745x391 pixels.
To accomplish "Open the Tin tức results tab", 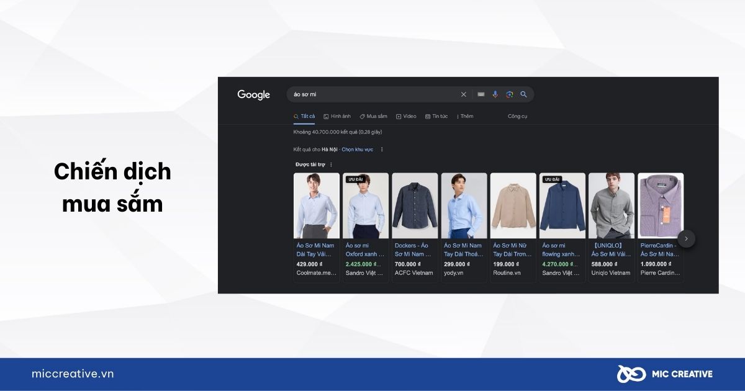I will 436,116.
